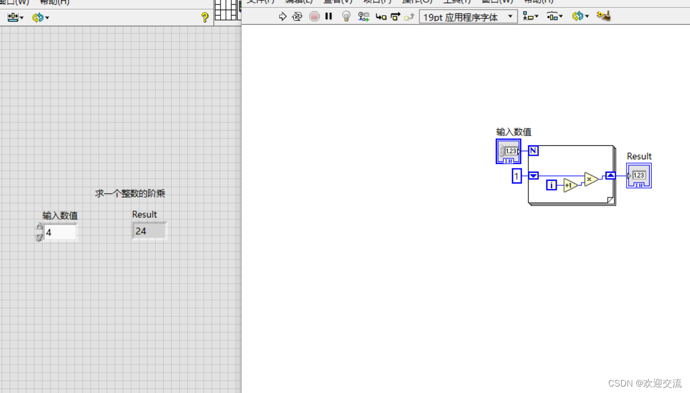Screen dimensions: 690x393
Task: Click the loop iteration terminal i
Action: tap(551, 185)
